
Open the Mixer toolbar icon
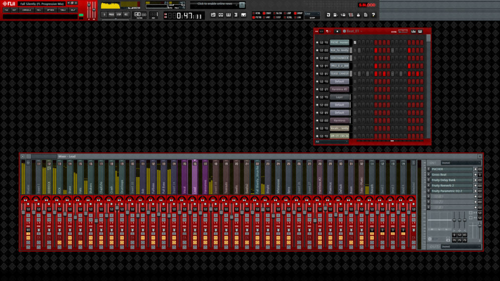click(x=243, y=16)
